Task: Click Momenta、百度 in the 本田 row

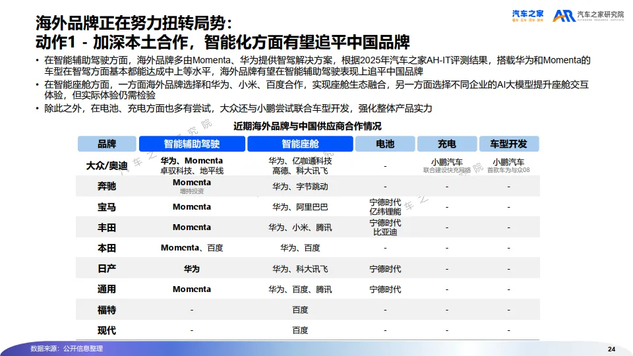Action: (x=192, y=248)
